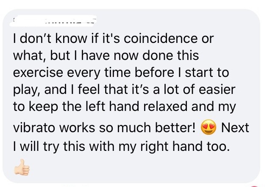Click the word "exercise" in the comment
The width and height of the screenshot is (267, 187).
click(x=38, y=72)
